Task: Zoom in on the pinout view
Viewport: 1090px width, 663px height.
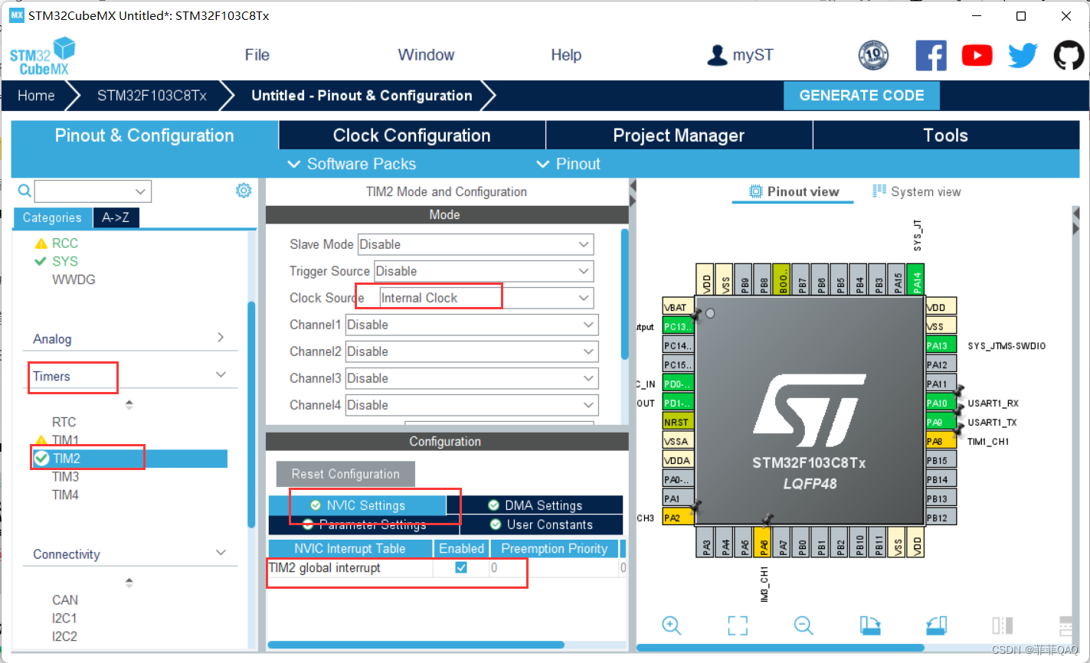Action: click(x=672, y=625)
